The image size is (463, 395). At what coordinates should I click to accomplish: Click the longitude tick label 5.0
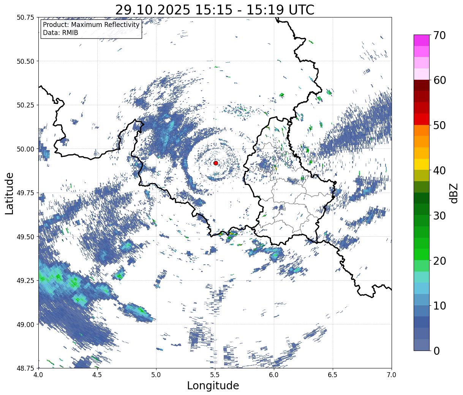pyautogui.click(x=156, y=375)
